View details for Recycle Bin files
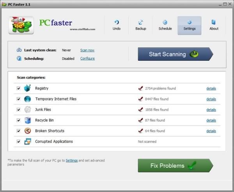This screenshot has width=234, height=192. point(211,120)
